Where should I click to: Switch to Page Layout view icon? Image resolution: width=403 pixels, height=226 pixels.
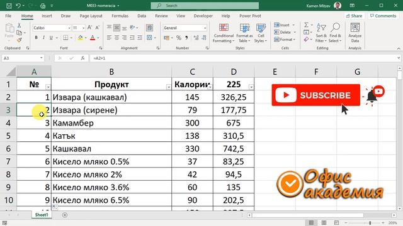coord(324,223)
